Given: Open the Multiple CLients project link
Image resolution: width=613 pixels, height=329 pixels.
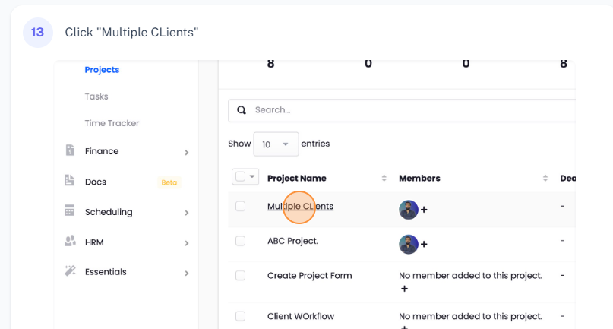Looking at the screenshot, I should [x=300, y=206].
